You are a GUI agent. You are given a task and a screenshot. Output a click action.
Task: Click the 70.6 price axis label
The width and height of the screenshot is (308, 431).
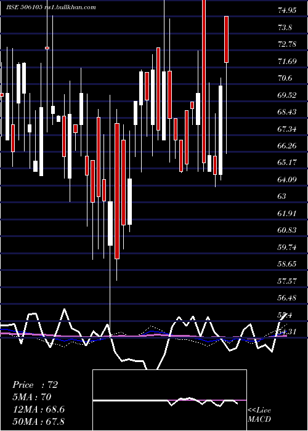point(285,78)
